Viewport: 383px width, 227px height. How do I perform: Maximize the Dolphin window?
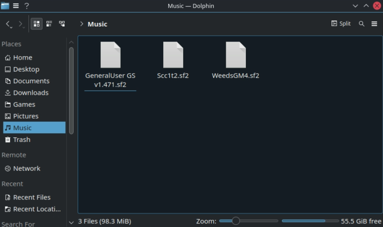coord(366,6)
